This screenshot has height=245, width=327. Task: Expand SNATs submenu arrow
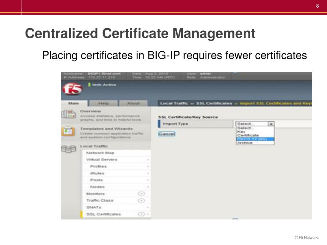coord(148,207)
